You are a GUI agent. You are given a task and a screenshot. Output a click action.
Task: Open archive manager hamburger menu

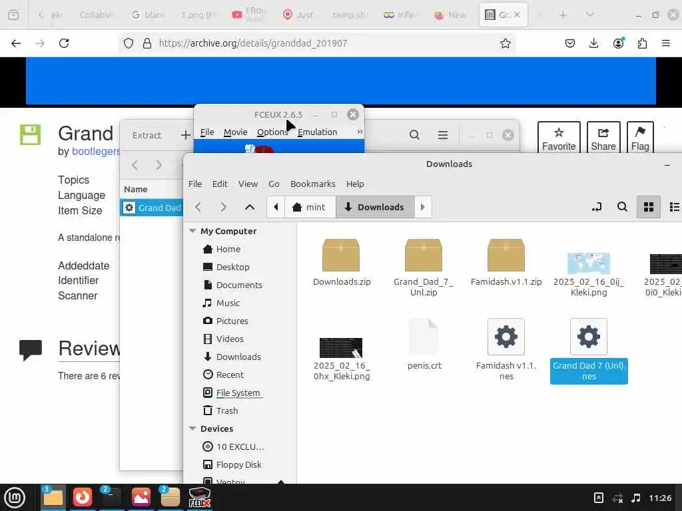click(x=443, y=135)
